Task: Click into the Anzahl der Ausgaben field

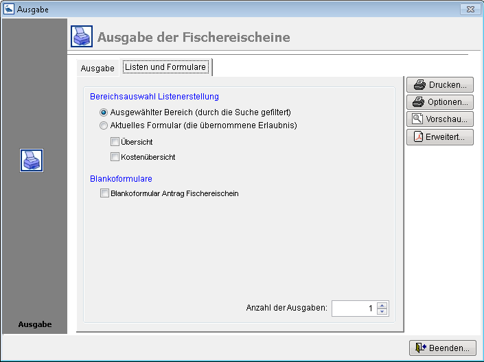Action: [x=353, y=309]
